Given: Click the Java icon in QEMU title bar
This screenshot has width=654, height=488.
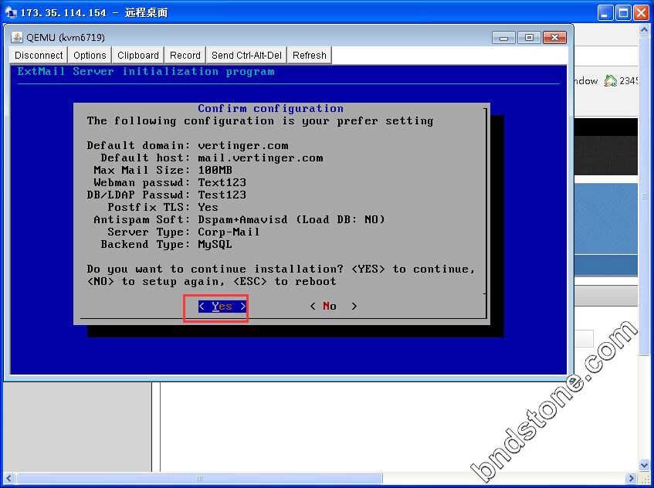Looking at the screenshot, I should [x=17, y=38].
